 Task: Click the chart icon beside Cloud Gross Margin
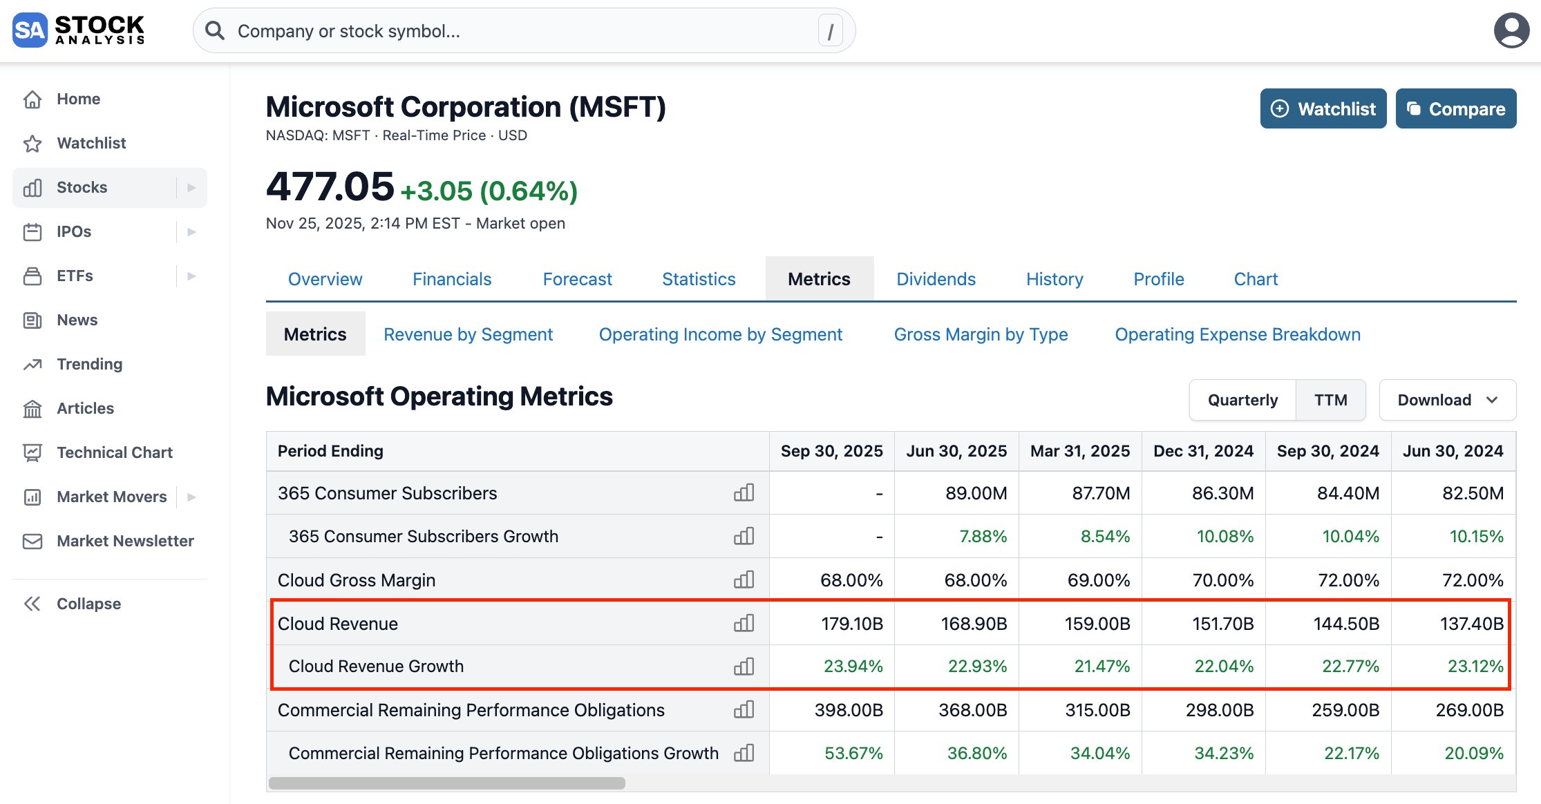(x=744, y=580)
